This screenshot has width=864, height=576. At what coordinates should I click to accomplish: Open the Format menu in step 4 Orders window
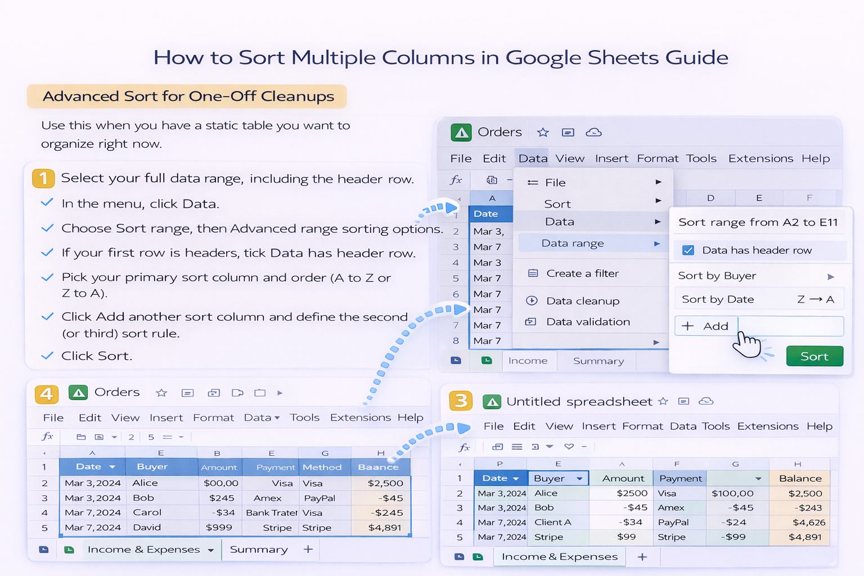click(213, 418)
